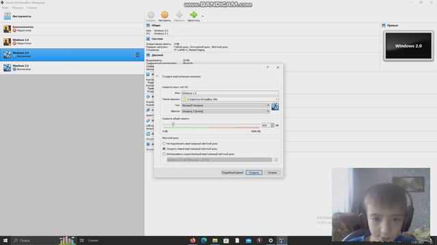The image size is (437, 245).
Task: Open the Windows 2.0 machine menu icon
Action: click(137, 54)
